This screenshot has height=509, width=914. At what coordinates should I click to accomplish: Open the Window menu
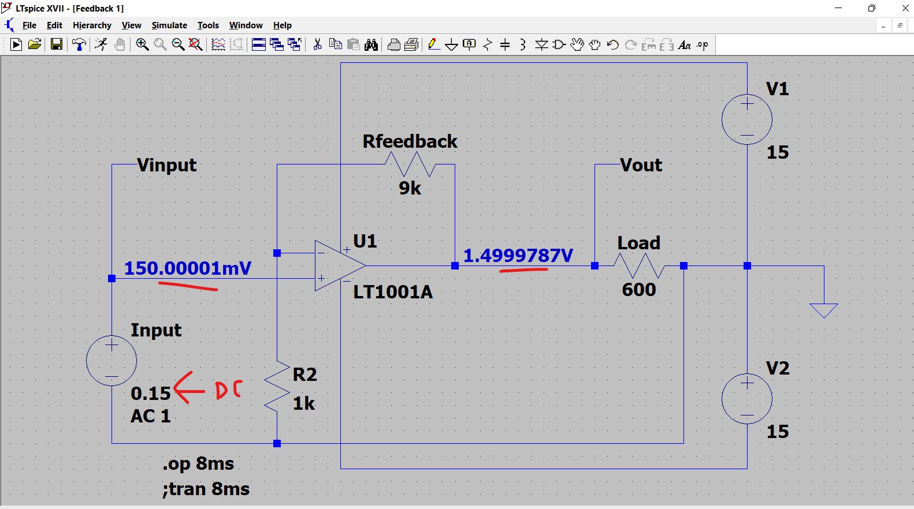click(x=246, y=25)
